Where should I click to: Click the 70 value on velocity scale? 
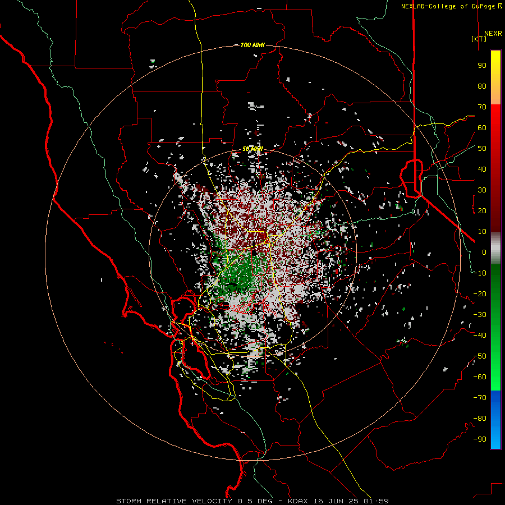[x=482, y=107]
